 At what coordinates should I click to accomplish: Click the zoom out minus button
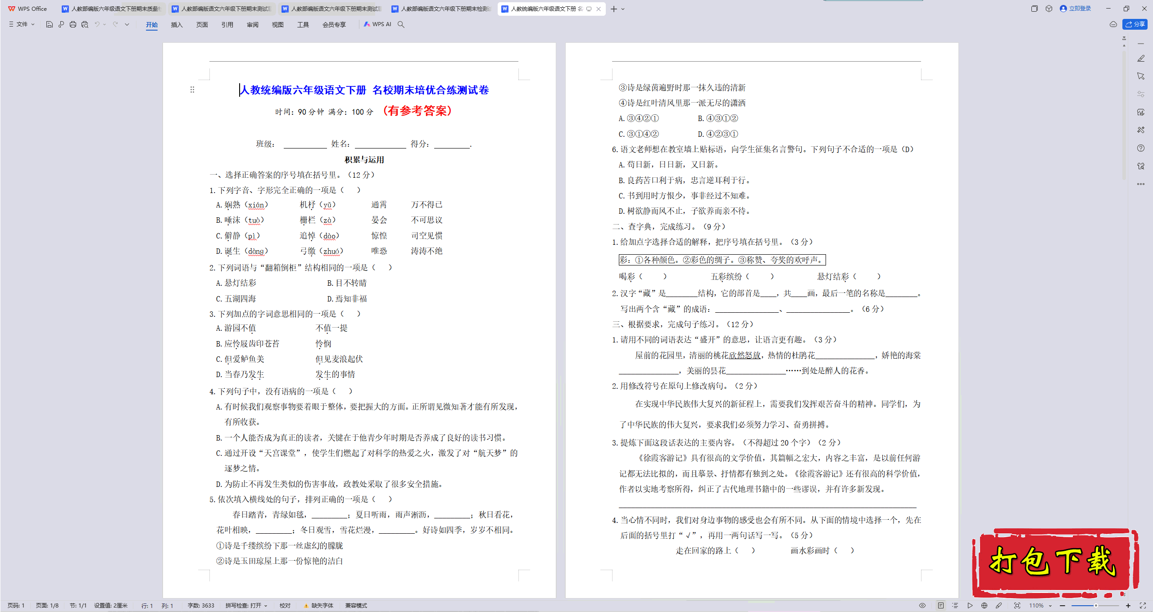tap(1062, 606)
